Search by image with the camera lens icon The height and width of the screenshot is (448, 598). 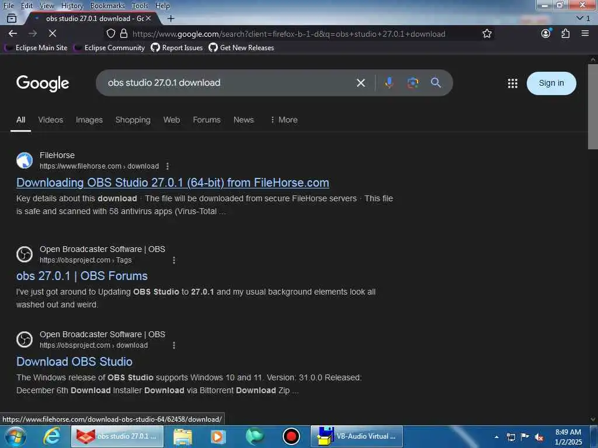[x=413, y=83]
